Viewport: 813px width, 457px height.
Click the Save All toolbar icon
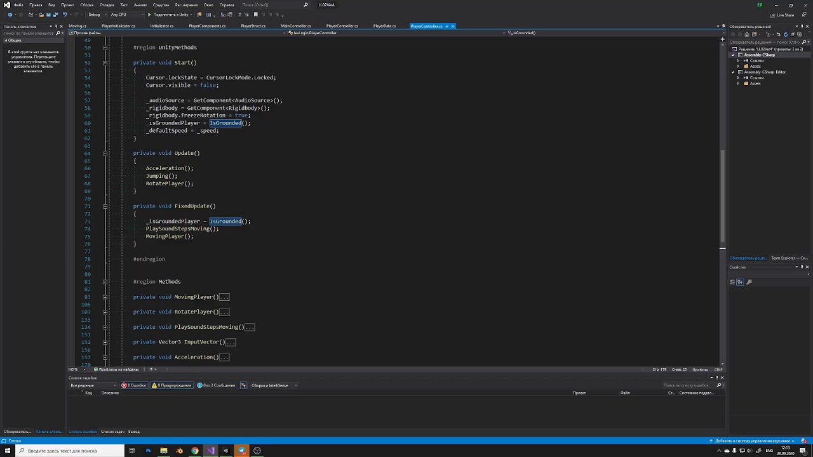click(x=55, y=15)
